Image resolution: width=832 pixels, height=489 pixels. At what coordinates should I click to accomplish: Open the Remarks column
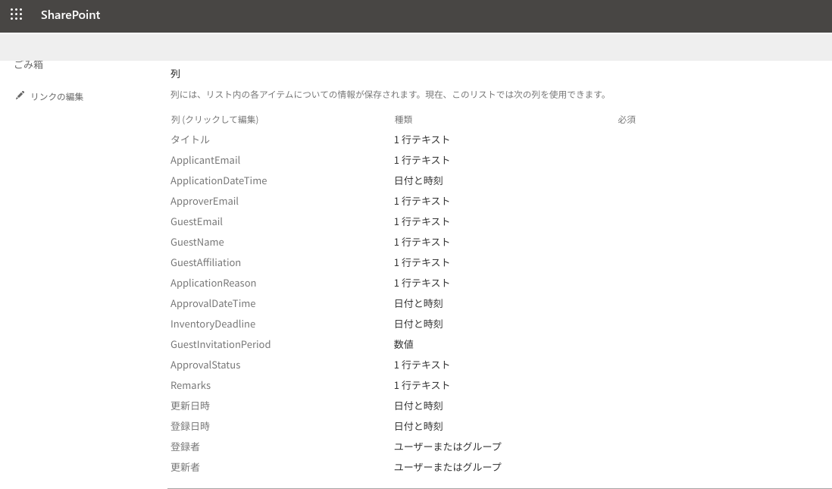coord(190,385)
